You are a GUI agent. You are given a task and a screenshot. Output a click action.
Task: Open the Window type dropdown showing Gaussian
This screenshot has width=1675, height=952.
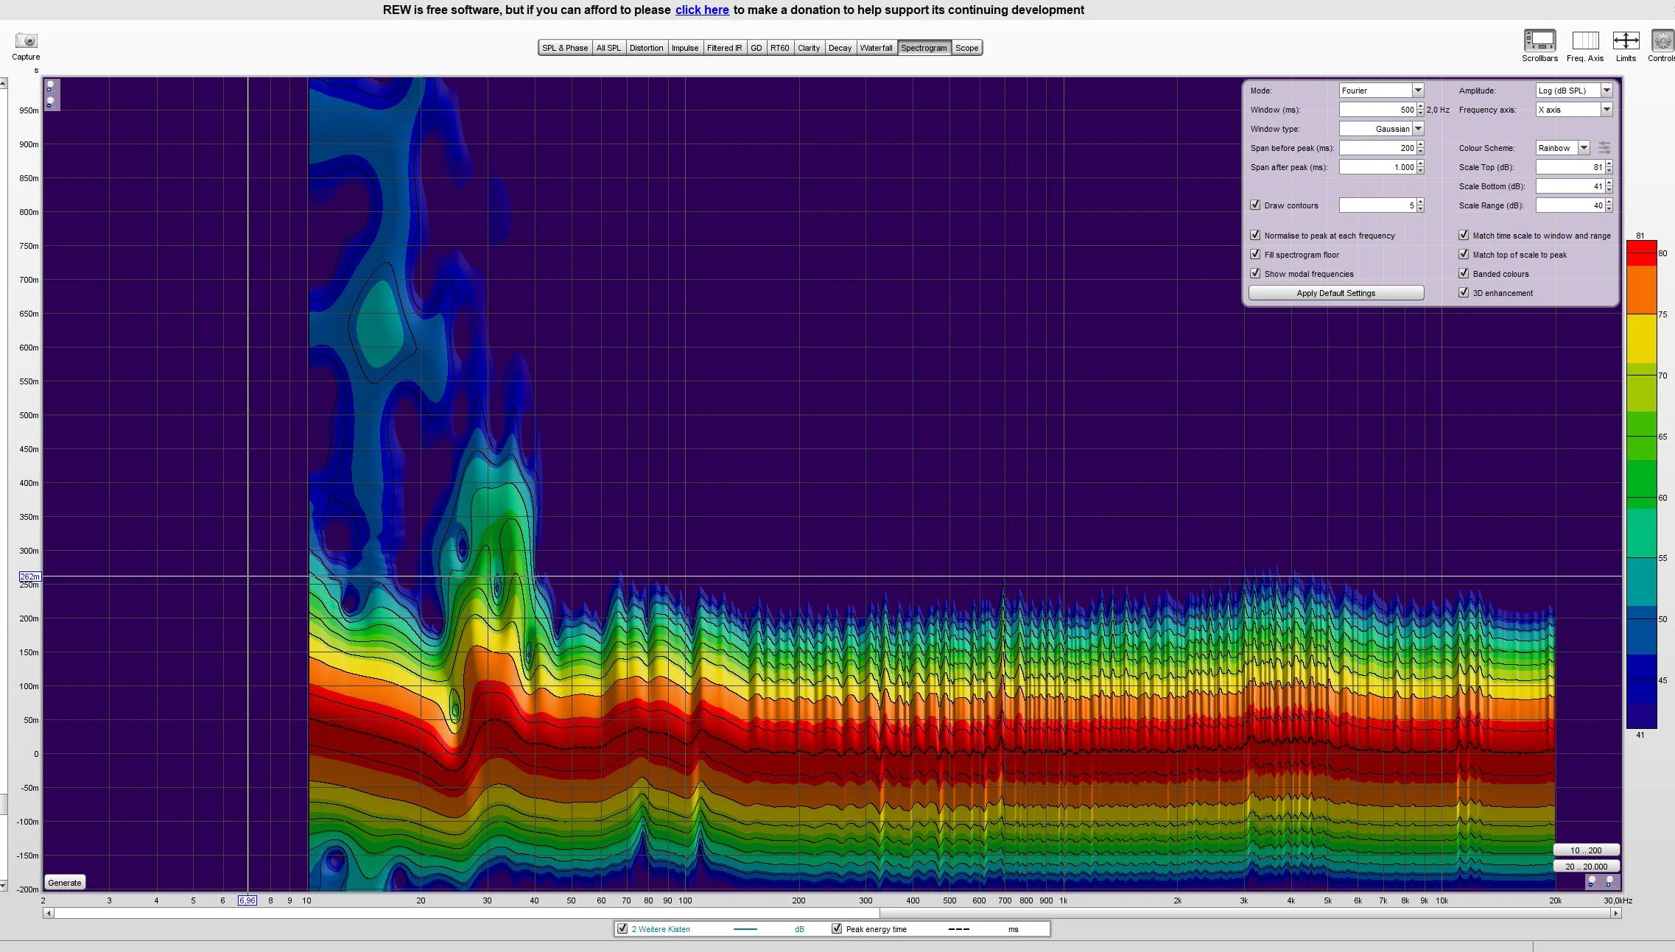(x=1381, y=129)
